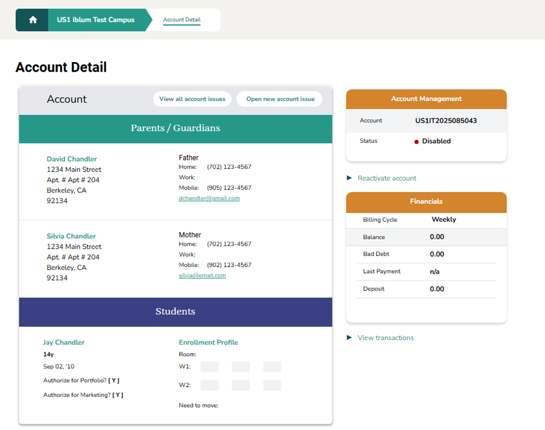Image resolution: width=545 pixels, height=430 pixels.
Task: Click the View transactions link
Action: (386, 338)
